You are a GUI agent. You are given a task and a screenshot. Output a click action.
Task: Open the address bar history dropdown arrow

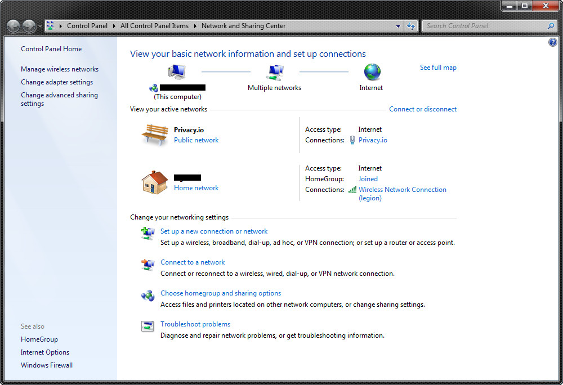[x=399, y=26]
